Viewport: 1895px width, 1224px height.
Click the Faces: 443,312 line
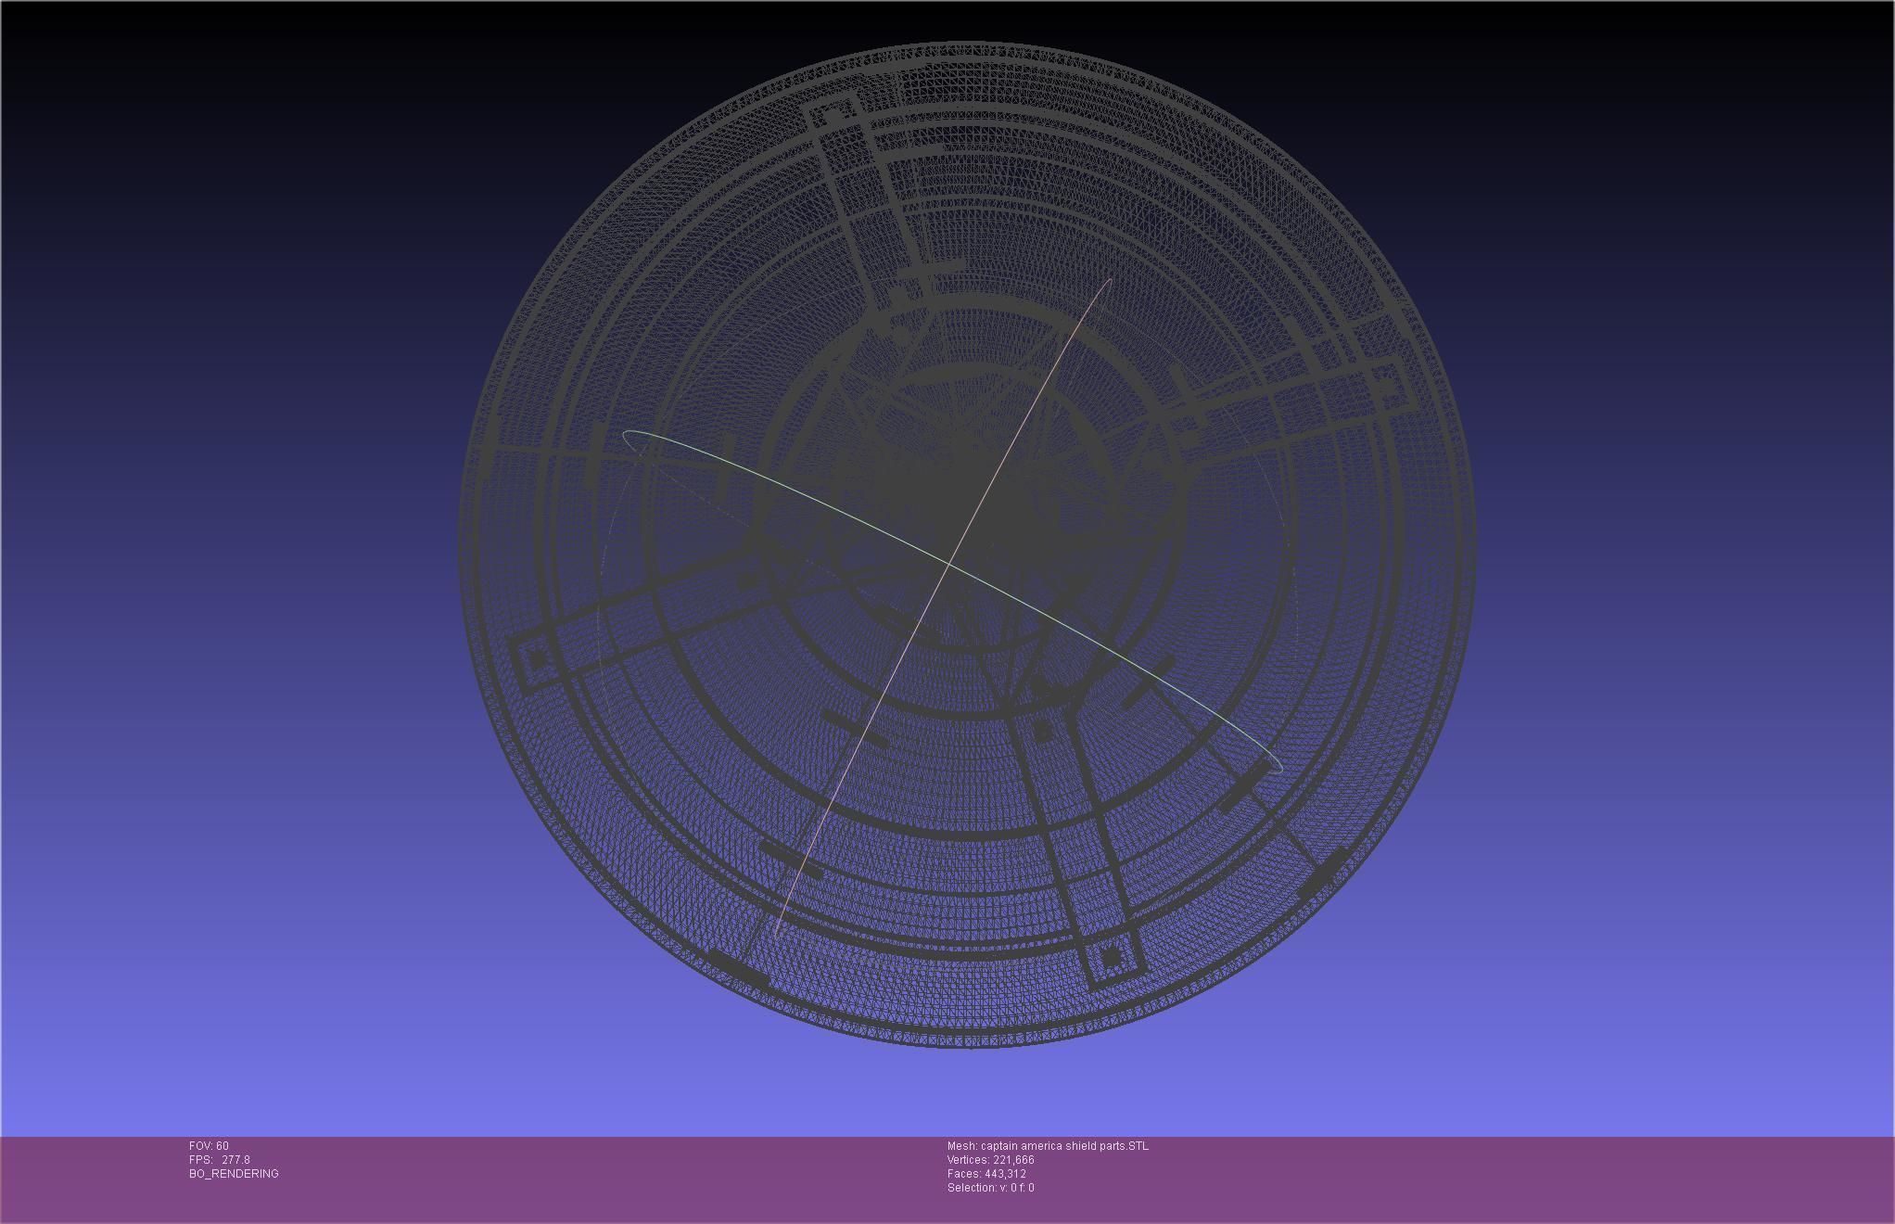click(x=986, y=1174)
